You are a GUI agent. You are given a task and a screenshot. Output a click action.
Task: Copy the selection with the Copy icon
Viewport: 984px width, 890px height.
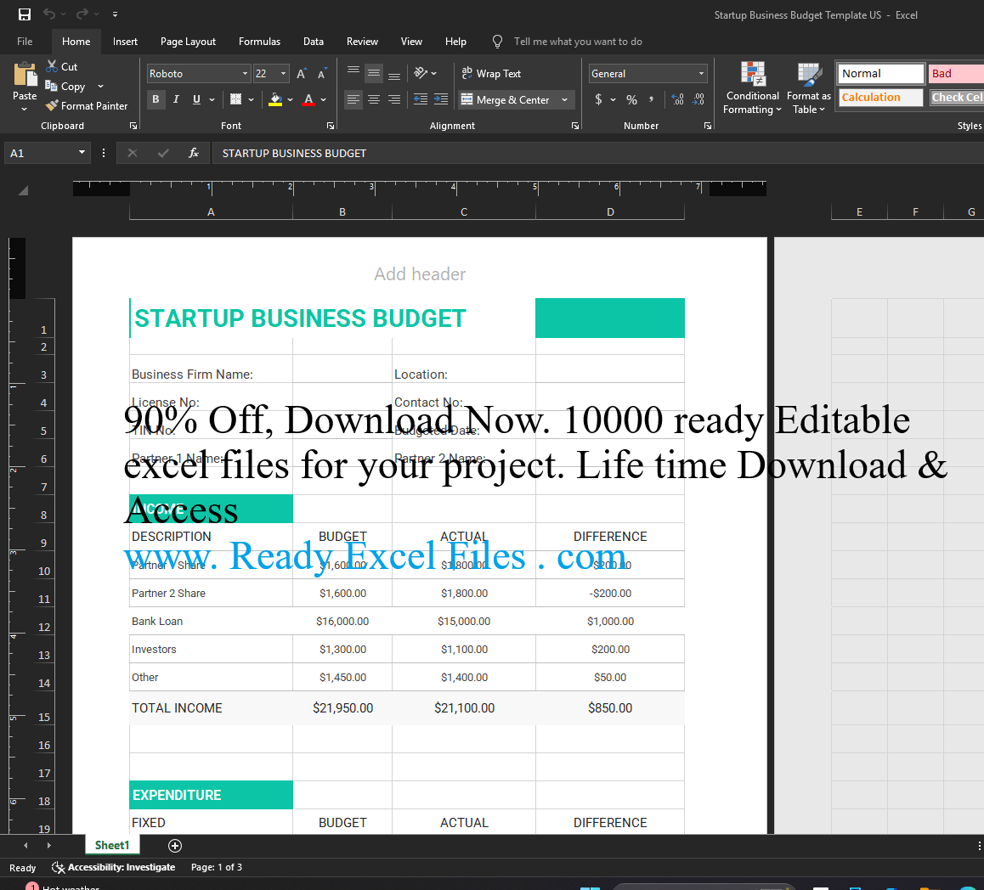click(52, 86)
